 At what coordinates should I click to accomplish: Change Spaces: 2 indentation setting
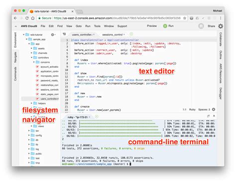[x=204, y=109]
